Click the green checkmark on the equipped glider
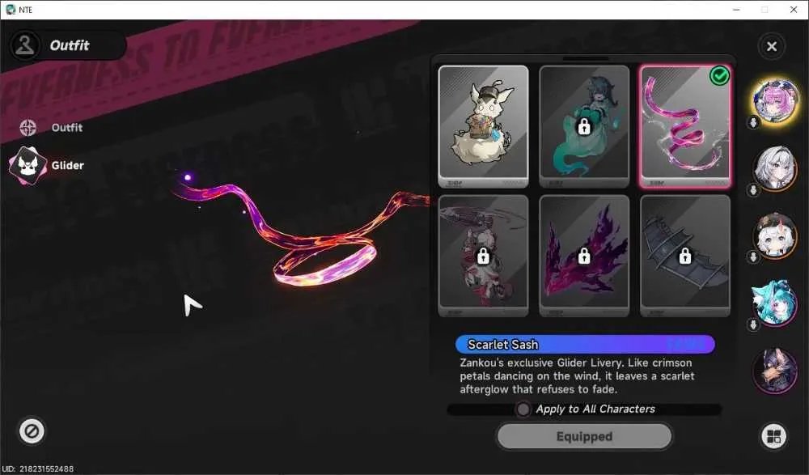The image size is (809, 475). [x=719, y=76]
